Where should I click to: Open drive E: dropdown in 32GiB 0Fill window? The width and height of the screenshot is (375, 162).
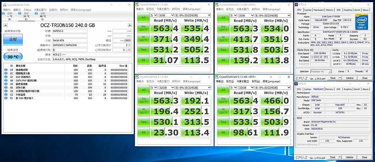273,87
